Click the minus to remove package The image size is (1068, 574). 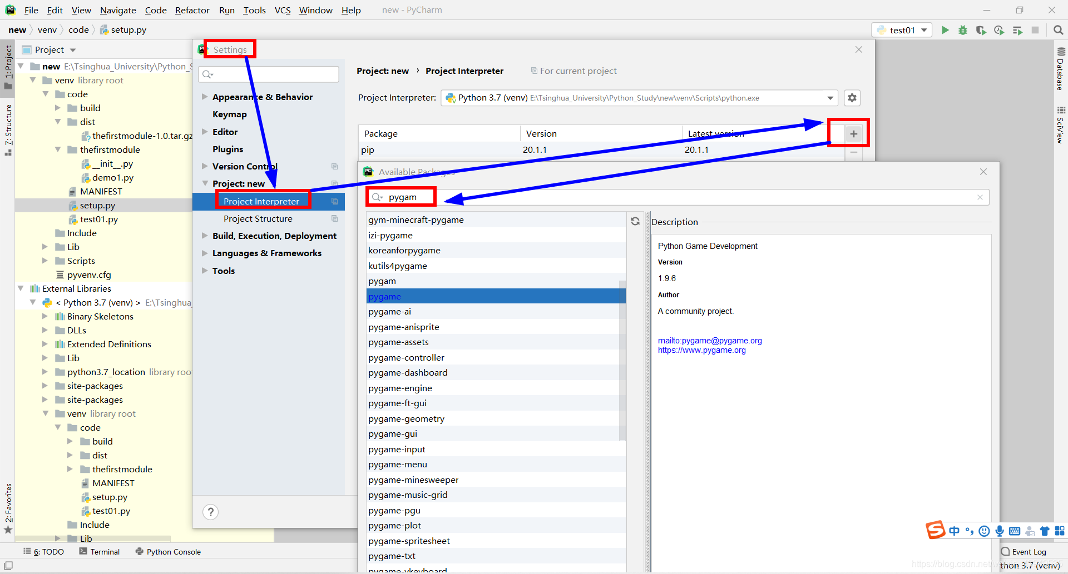[x=853, y=152]
